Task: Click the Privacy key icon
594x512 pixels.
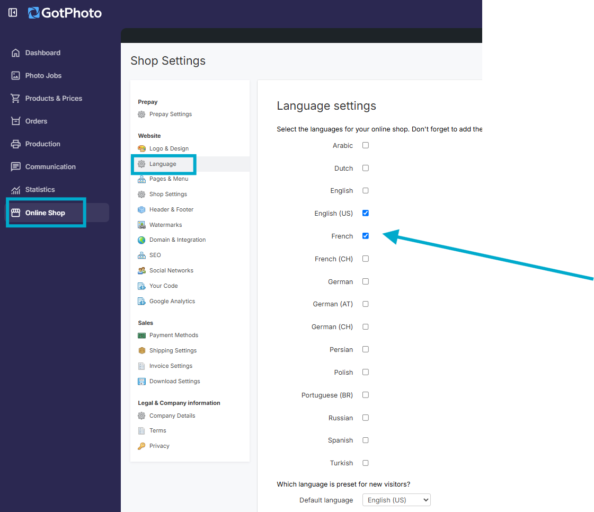Action: [141, 446]
